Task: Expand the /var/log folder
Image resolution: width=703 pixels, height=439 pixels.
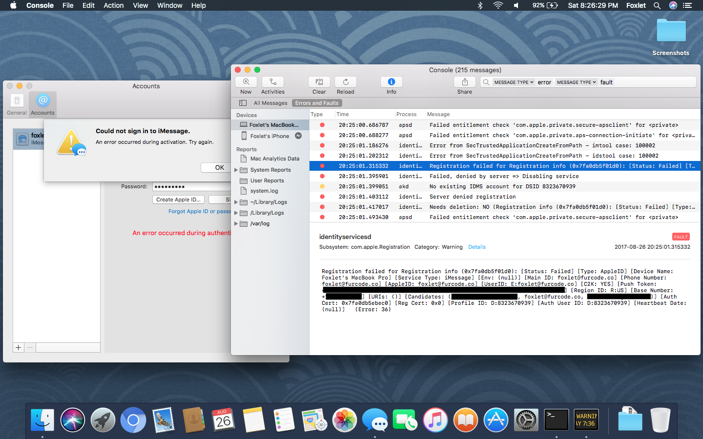Action: pyautogui.click(x=236, y=223)
